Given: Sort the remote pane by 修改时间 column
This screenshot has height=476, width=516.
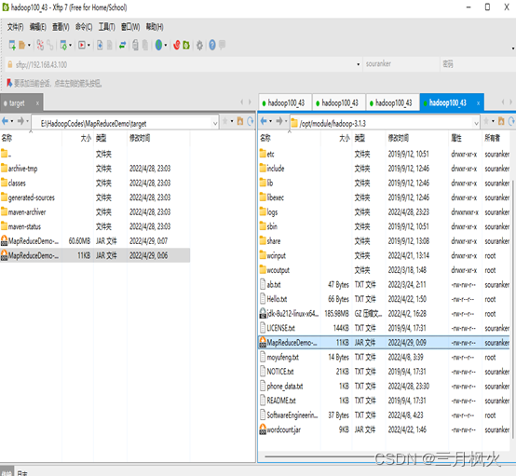Looking at the screenshot, I should coord(416,138).
